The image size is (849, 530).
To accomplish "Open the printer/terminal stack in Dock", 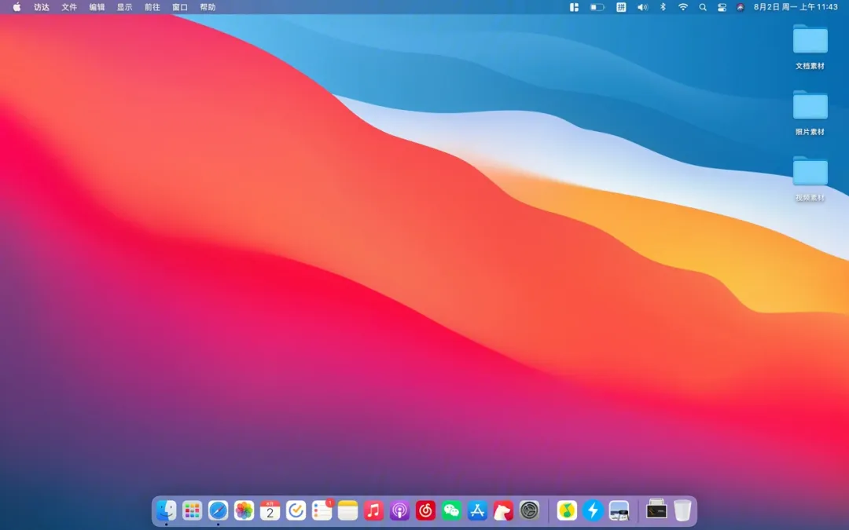I will pyautogui.click(x=656, y=509).
